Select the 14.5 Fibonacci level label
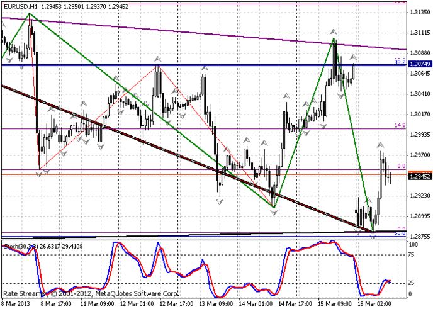This screenshot has height=309, width=433. click(x=400, y=125)
